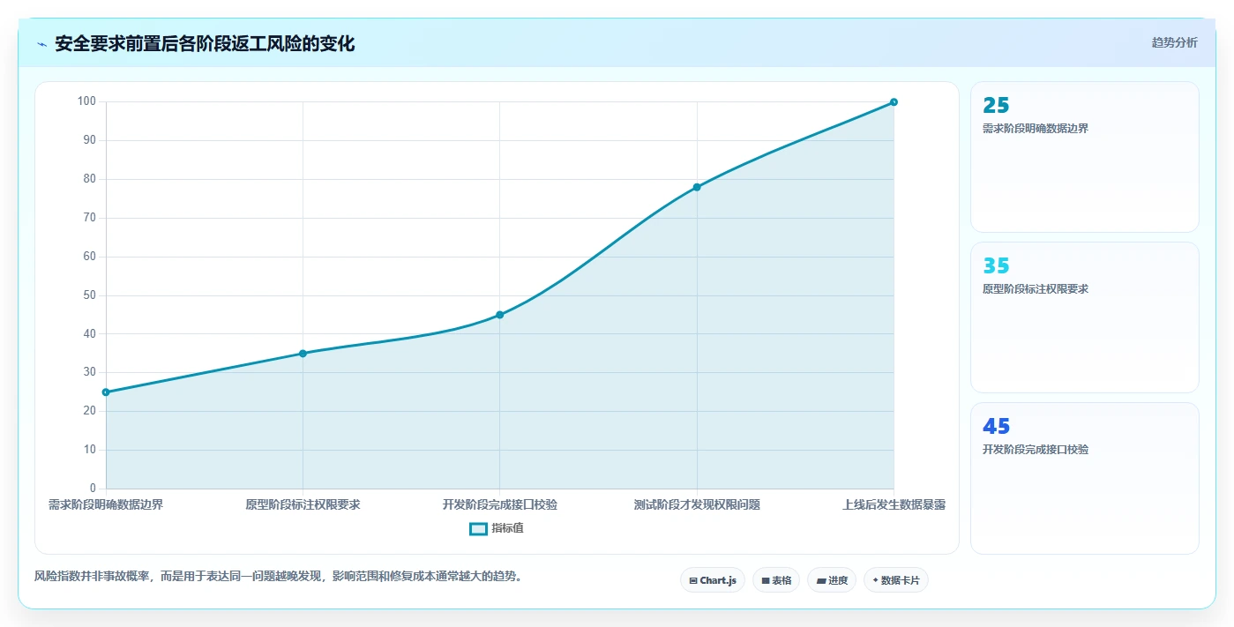Click the card value 25

996,106
